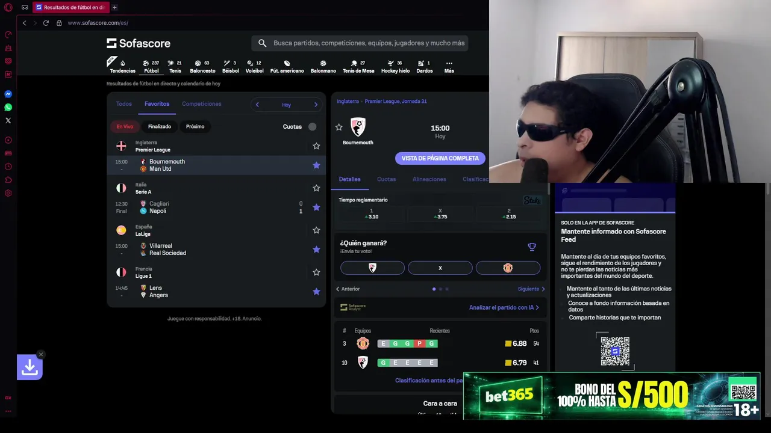The height and width of the screenshot is (433, 771).
Task: Open Facebook Messenger in the sidebar
Action: pos(8,94)
